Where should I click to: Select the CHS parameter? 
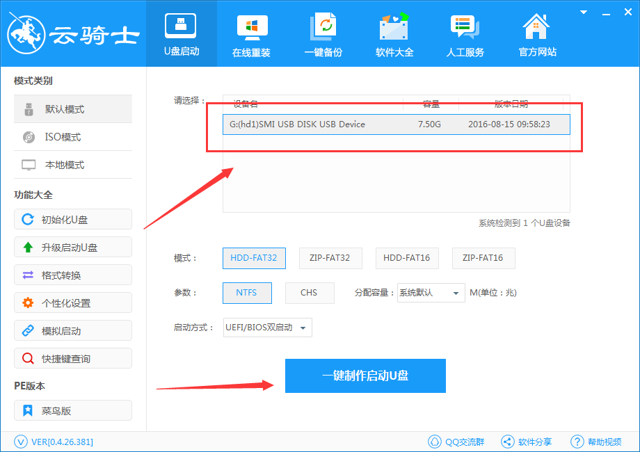click(x=310, y=293)
